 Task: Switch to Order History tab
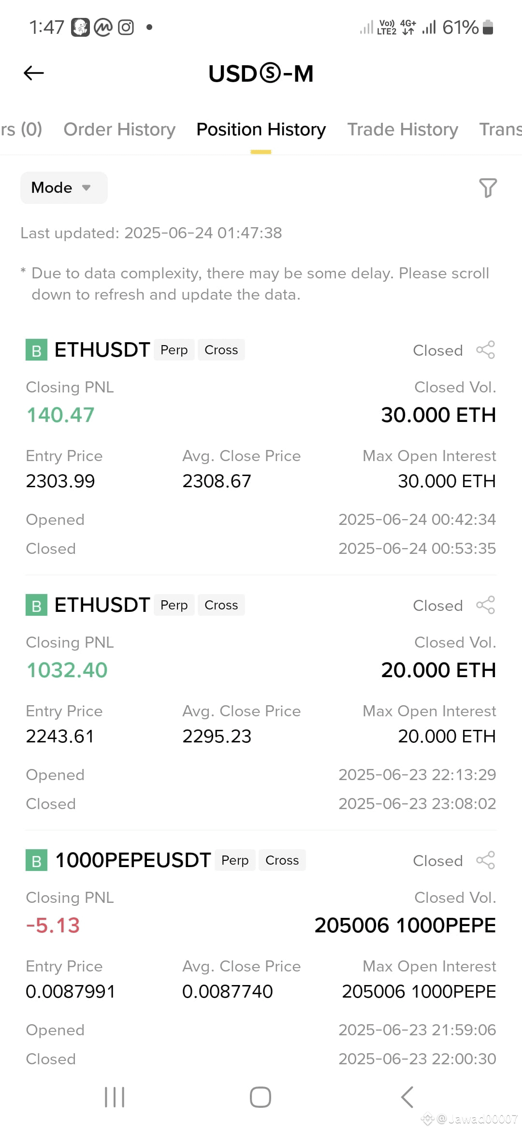(x=119, y=130)
